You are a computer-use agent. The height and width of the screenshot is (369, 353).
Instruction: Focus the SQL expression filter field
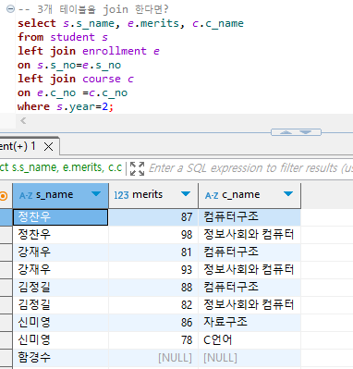pyautogui.click(x=250, y=168)
